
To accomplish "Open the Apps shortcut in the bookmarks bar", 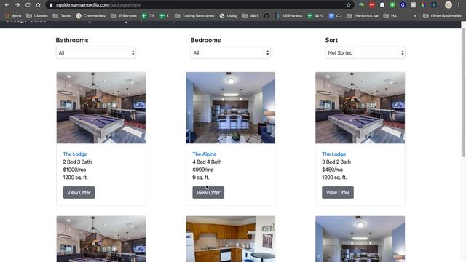I will [13, 16].
